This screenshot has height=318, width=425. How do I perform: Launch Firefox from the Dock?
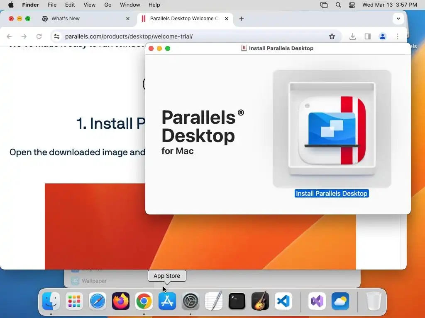[x=121, y=301]
